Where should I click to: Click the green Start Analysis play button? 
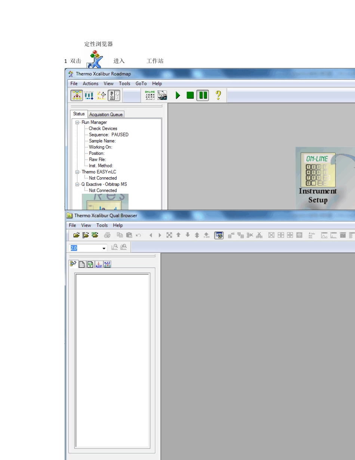coord(178,95)
